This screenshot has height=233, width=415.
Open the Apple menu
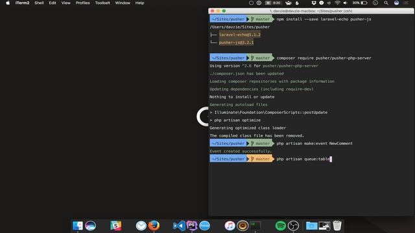click(x=8, y=3)
